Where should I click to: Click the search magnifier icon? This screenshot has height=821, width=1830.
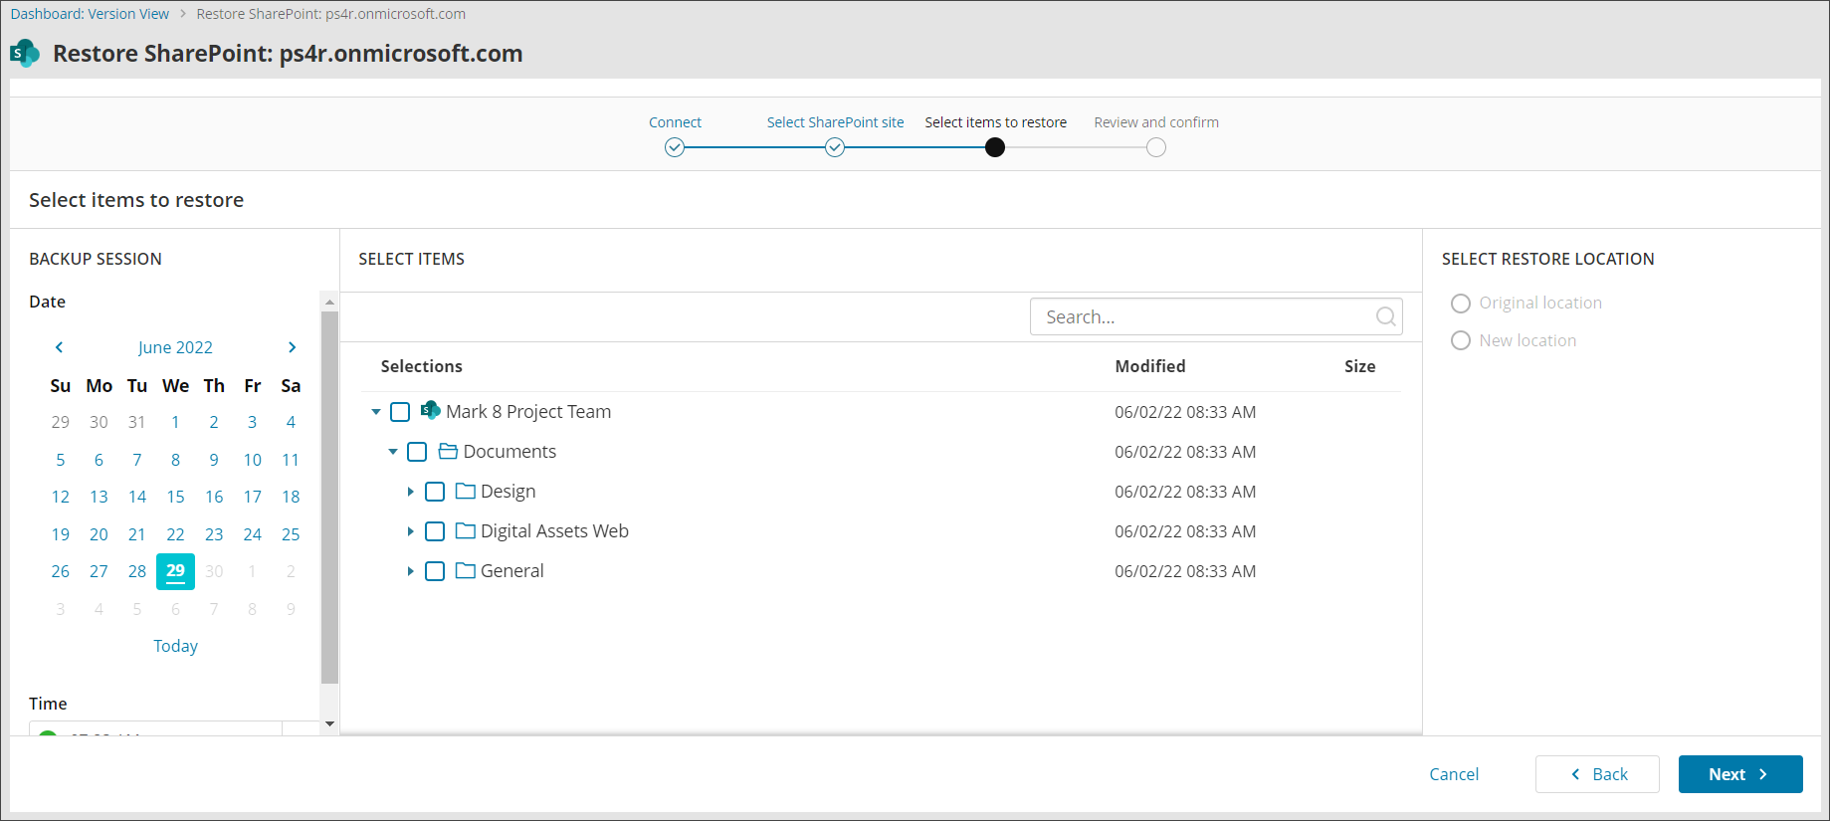[x=1384, y=316]
